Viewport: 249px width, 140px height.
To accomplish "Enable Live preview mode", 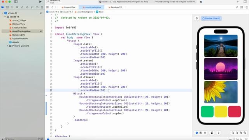I will click(196, 133).
